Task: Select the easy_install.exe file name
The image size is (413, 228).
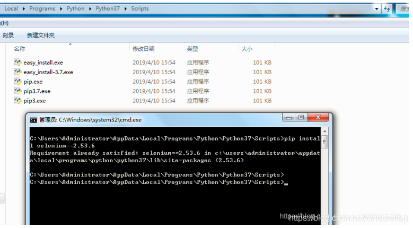Action: pos(43,63)
